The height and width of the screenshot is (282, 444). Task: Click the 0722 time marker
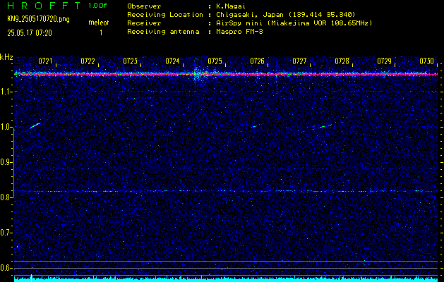point(88,61)
